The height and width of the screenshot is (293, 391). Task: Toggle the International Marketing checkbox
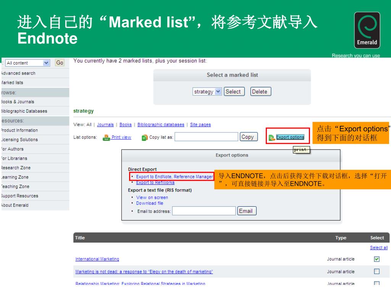pyautogui.click(x=376, y=259)
